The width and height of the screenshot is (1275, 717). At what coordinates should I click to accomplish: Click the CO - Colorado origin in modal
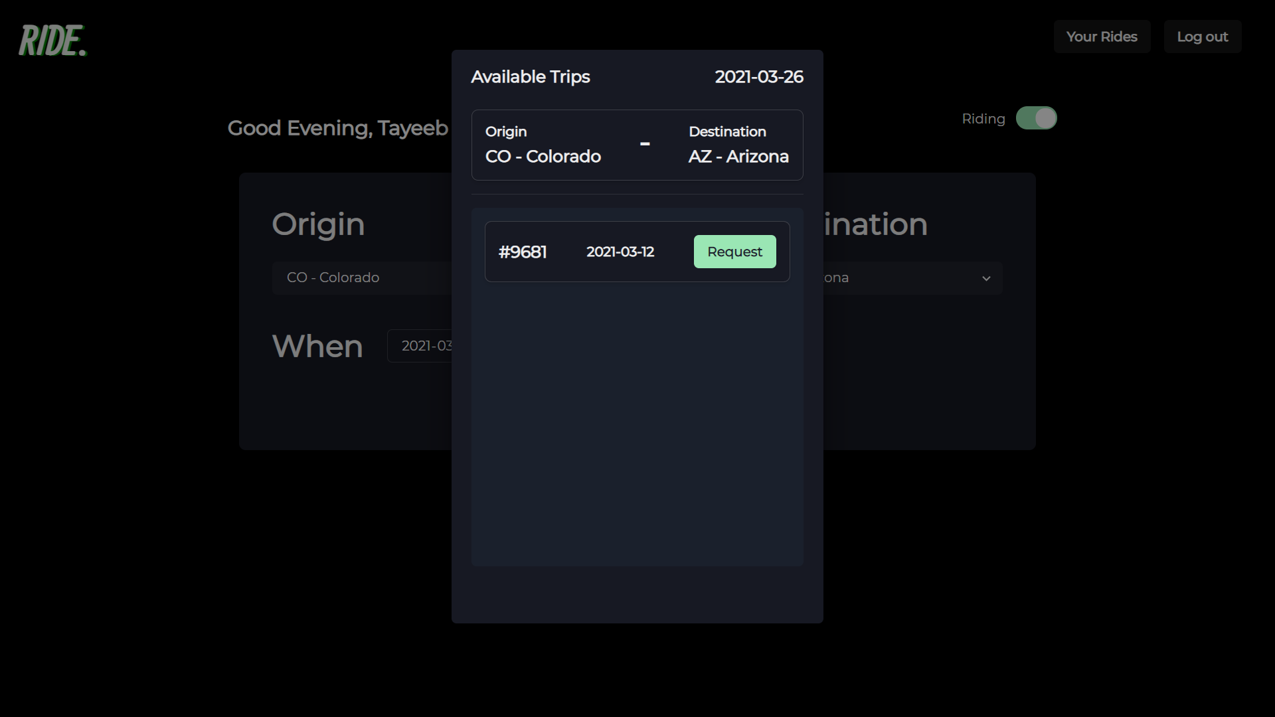point(543,157)
